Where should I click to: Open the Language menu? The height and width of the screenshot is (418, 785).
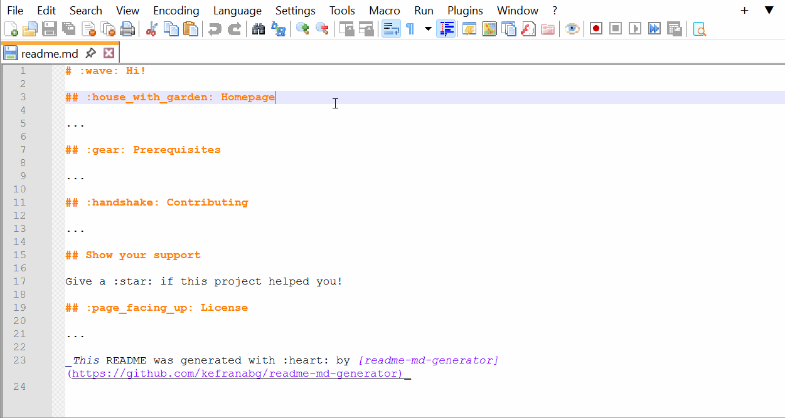coord(237,11)
